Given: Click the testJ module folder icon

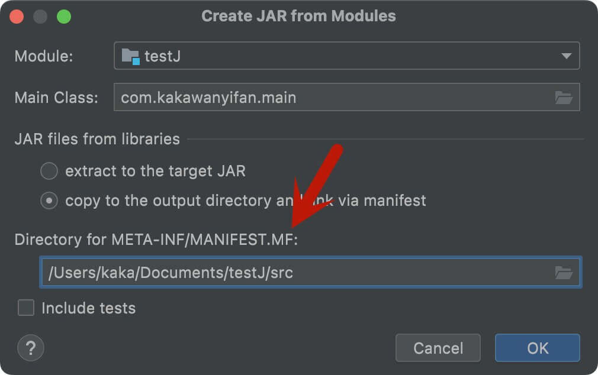Looking at the screenshot, I should click(130, 57).
